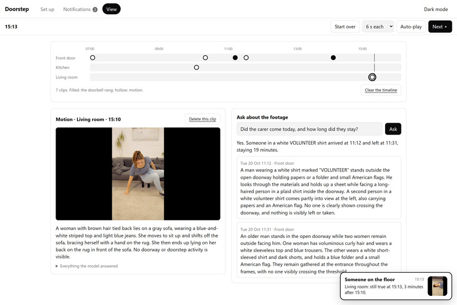This screenshot has height=305, width=457.
Task: Advance with the Next button
Action: point(440,27)
